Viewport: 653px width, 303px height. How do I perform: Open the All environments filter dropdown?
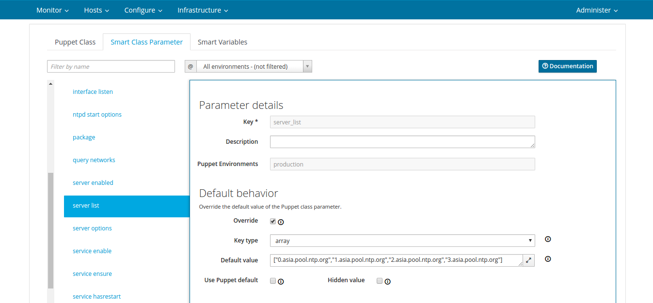pos(254,66)
